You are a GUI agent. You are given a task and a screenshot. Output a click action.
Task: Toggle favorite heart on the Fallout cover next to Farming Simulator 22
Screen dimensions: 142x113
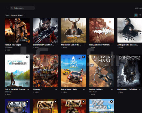tap(83, 101)
